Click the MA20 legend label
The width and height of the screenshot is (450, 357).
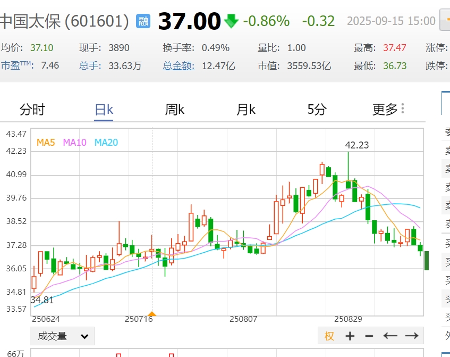click(106, 142)
